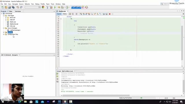185x104 pixels.
Task: Click the Stop Macro Recording square icon
Action: pyautogui.click(x=112, y=14)
